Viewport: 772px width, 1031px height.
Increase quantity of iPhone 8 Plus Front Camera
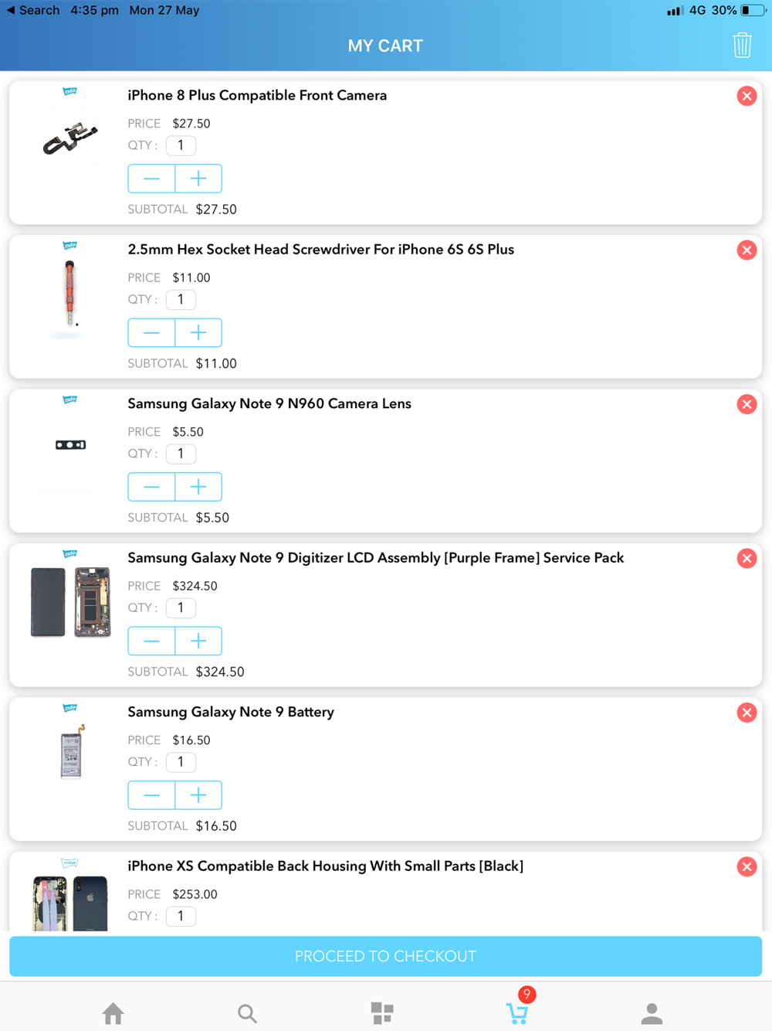[x=198, y=179]
